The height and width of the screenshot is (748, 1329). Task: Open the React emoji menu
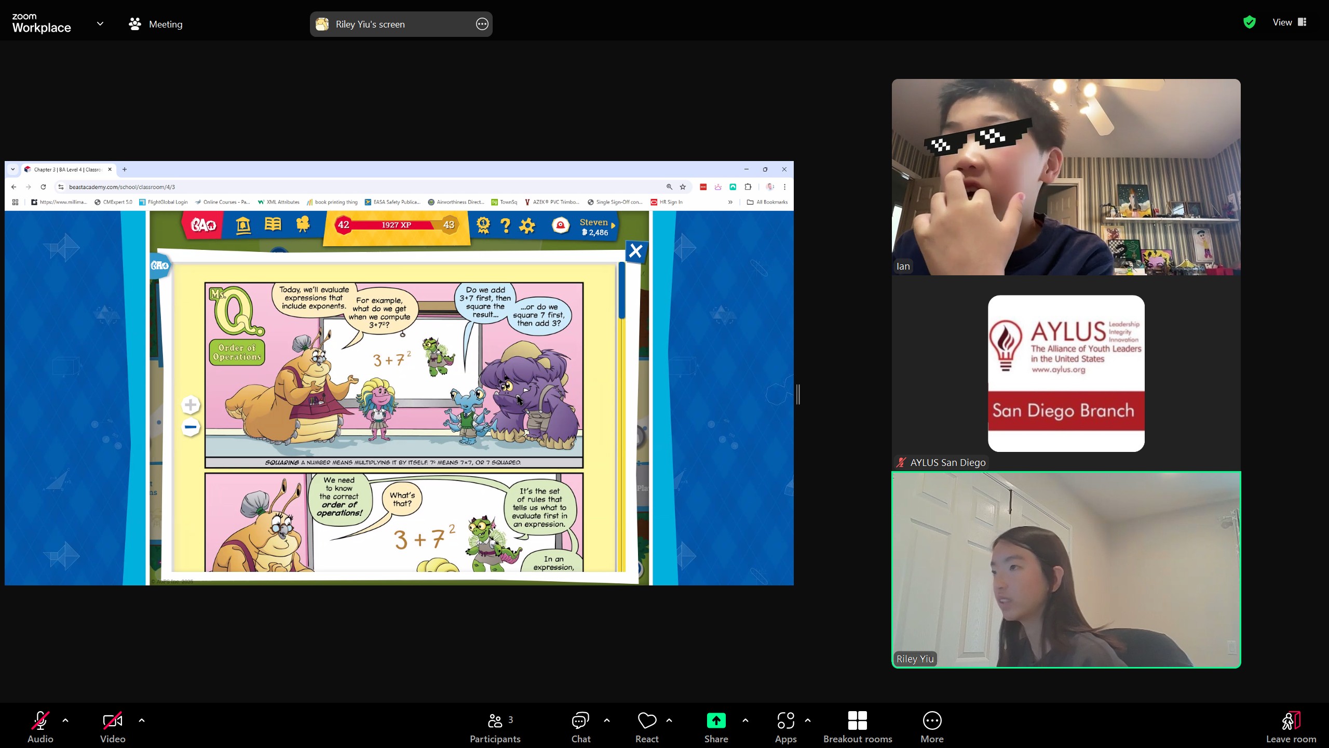click(x=647, y=726)
